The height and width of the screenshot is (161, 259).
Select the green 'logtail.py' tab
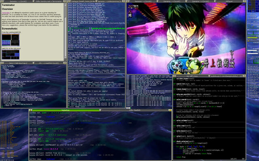click(x=66, y=110)
